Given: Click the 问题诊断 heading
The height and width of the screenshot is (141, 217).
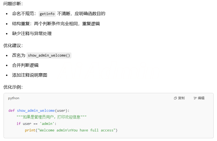Looking at the screenshot, I should click(x=13, y=4).
